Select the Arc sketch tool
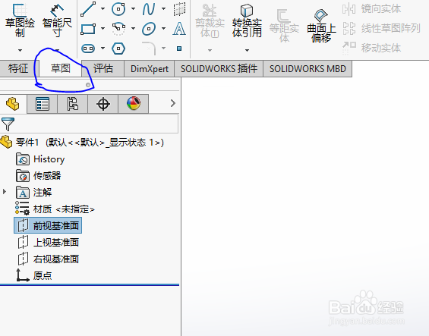Image resolution: width=429 pixels, height=336 pixels. (x=118, y=29)
